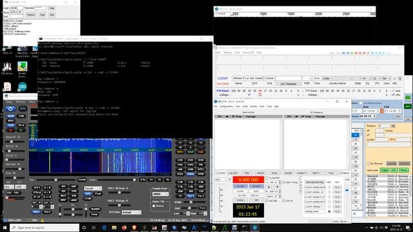This screenshot has height=232, width=413.
Task: Click the Halt Tx button
Action: pos(316,173)
